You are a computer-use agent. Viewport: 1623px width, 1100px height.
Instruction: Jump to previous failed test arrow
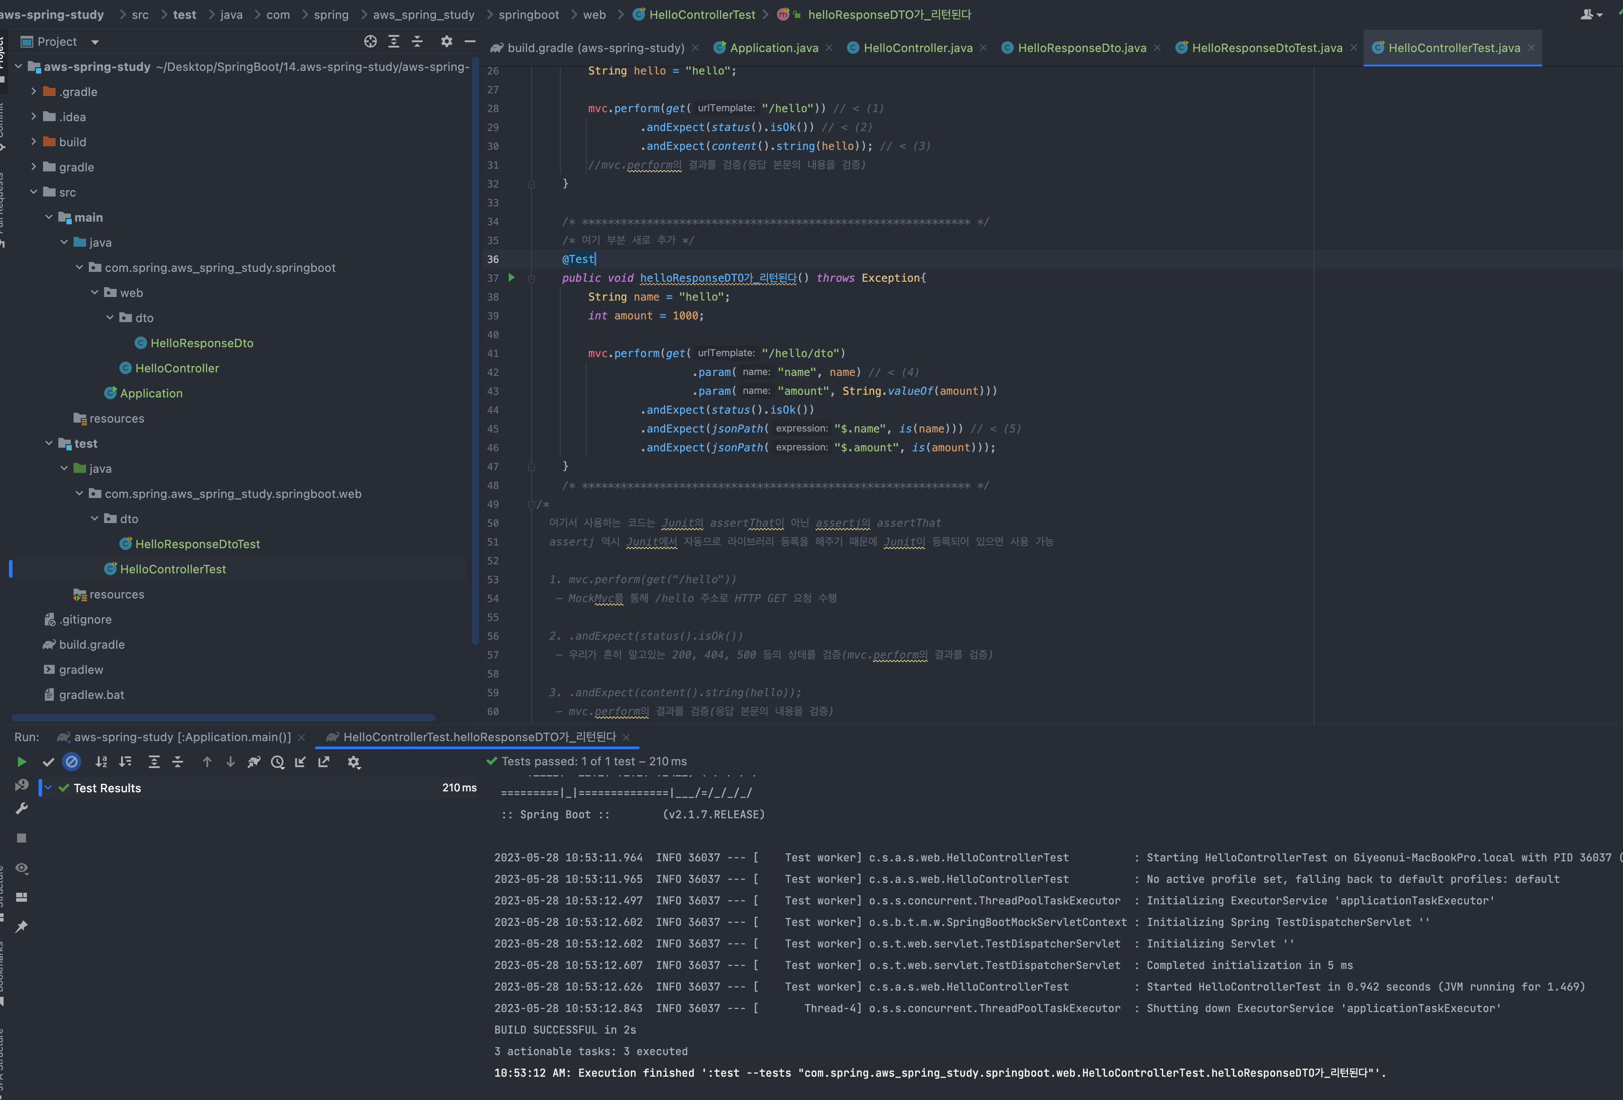click(207, 762)
